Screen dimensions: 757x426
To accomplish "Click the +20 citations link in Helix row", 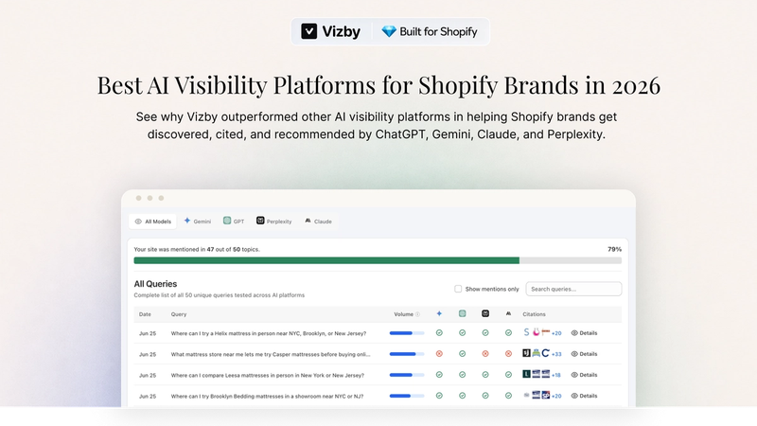I will click(x=556, y=333).
